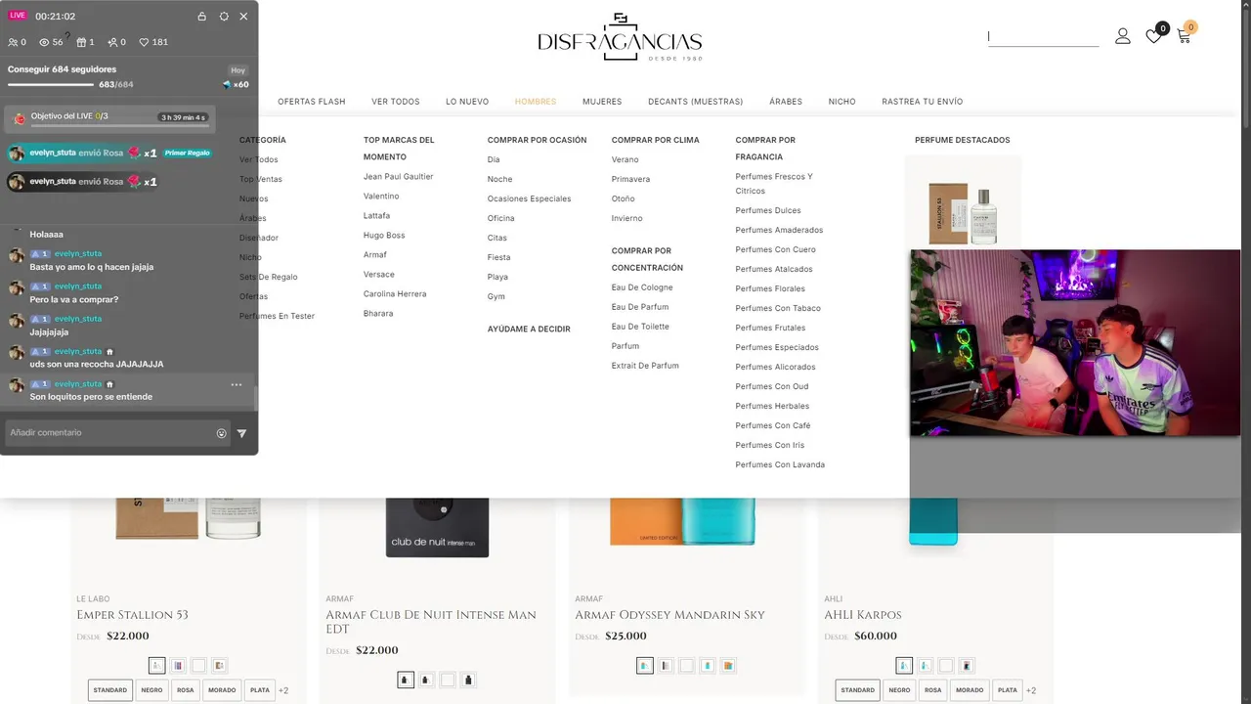Click Eau De Parfum concentration link
Viewport: 1251px width, 704px height.
(640, 307)
